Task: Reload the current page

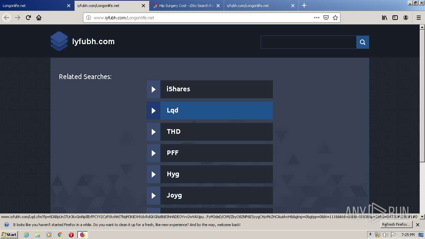Action: click(28, 18)
